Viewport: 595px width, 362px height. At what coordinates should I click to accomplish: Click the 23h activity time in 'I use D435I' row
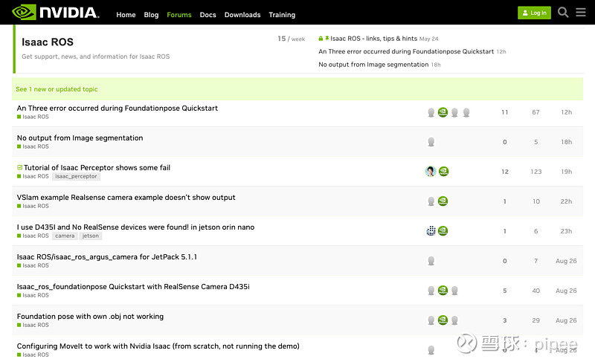(x=566, y=231)
